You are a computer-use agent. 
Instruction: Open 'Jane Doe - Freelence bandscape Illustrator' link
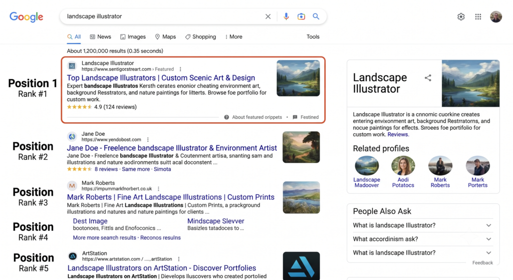click(x=172, y=148)
